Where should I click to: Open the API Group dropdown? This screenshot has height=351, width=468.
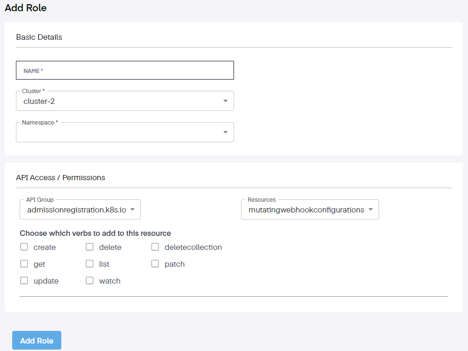[x=75, y=210]
